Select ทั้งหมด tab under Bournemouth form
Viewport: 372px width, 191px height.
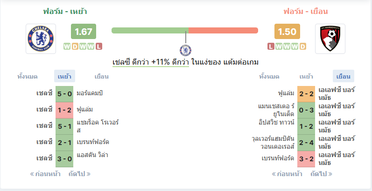[x=269, y=77]
